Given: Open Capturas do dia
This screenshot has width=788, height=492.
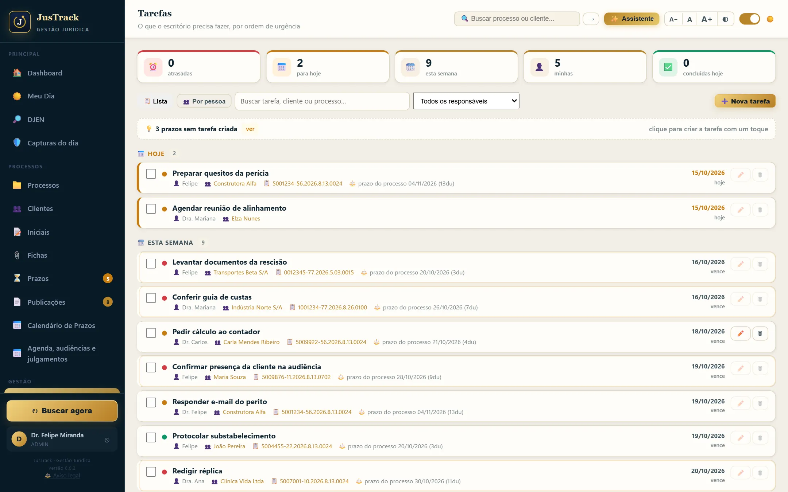Looking at the screenshot, I should (x=62, y=143).
